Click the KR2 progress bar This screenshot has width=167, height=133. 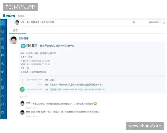coord(155,22)
